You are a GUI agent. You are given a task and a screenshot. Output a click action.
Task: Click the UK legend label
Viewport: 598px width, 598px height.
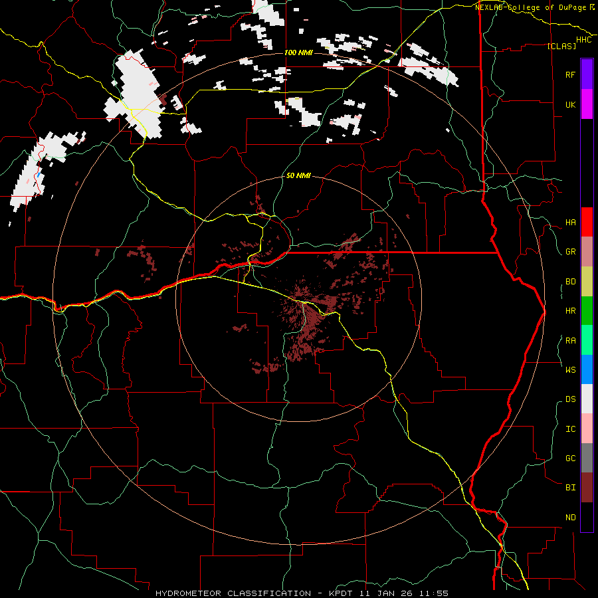[570, 104]
